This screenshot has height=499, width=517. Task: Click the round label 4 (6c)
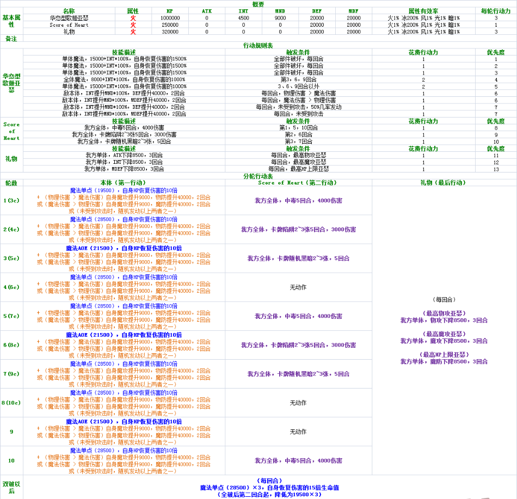pyautogui.click(x=11, y=287)
